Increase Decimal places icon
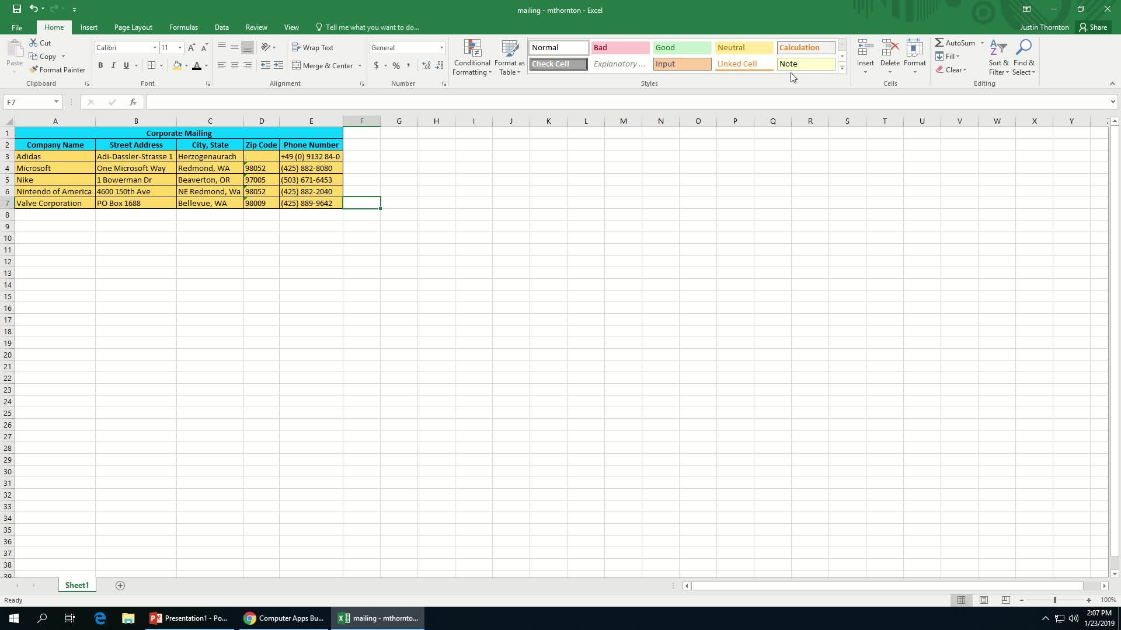This screenshot has width=1121, height=630. 426,65
